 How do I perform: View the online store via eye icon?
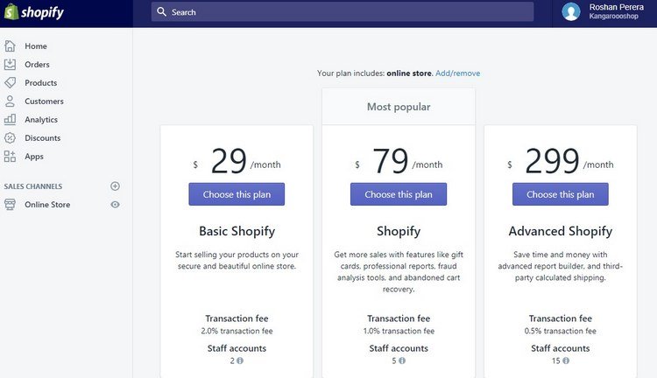[116, 205]
